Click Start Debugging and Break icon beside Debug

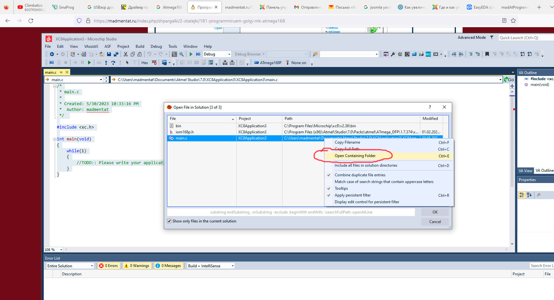point(198,54)
